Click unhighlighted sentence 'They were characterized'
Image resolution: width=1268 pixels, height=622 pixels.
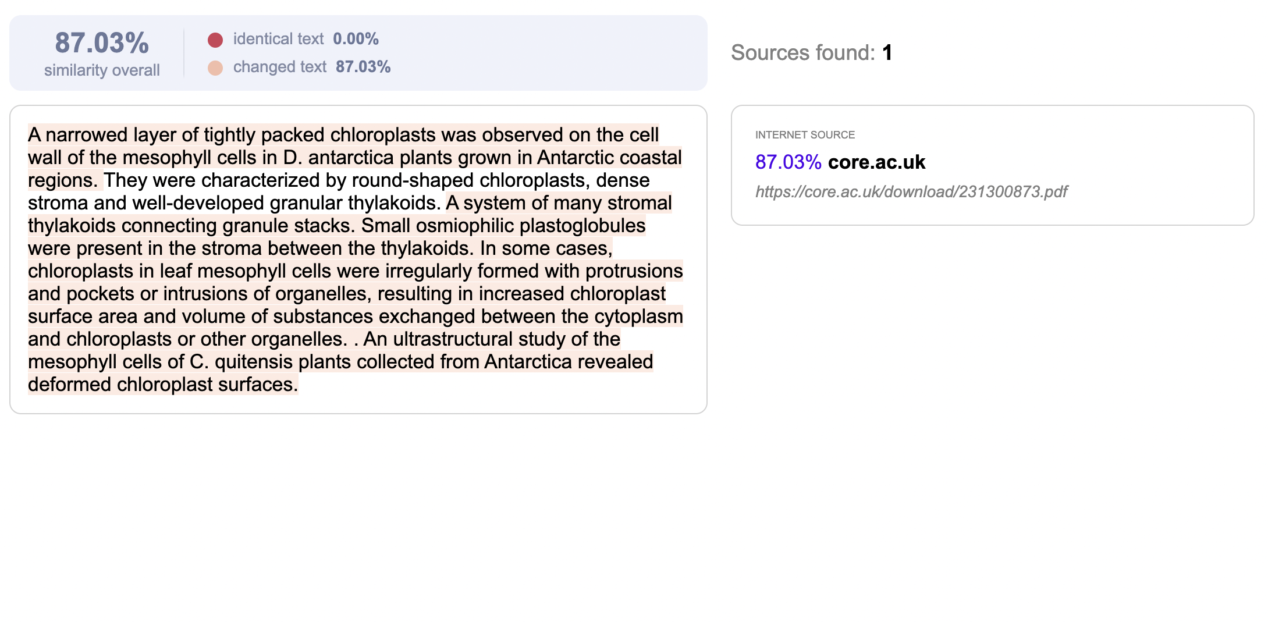click(x=339, y=191)
